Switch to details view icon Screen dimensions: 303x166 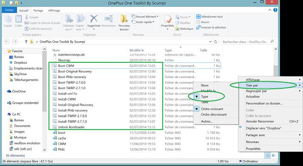[268, 155]
